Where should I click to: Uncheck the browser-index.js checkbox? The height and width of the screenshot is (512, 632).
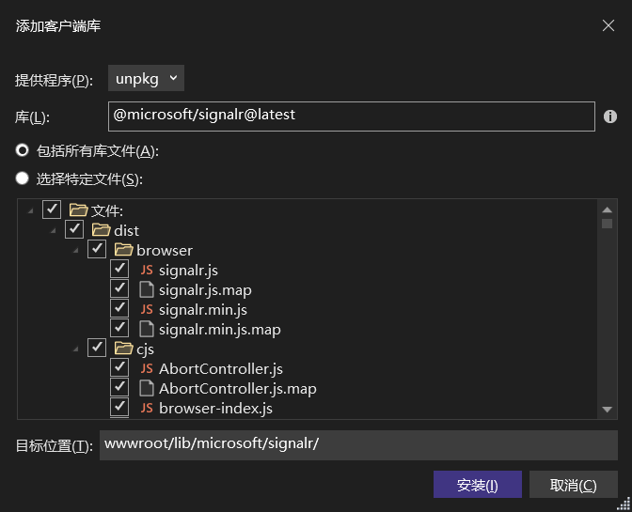(119, 407)
